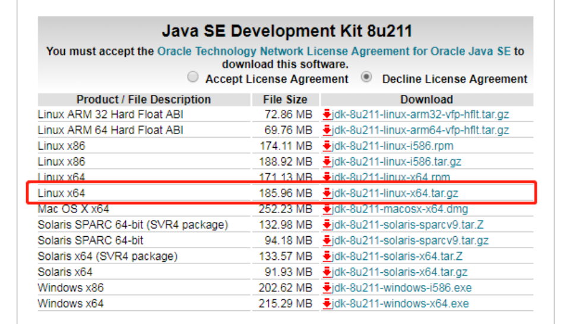The height and width of the screenshot is (324, 570).
Task: Click the 174.11 MB file size
Action: [x=286, y=146]
